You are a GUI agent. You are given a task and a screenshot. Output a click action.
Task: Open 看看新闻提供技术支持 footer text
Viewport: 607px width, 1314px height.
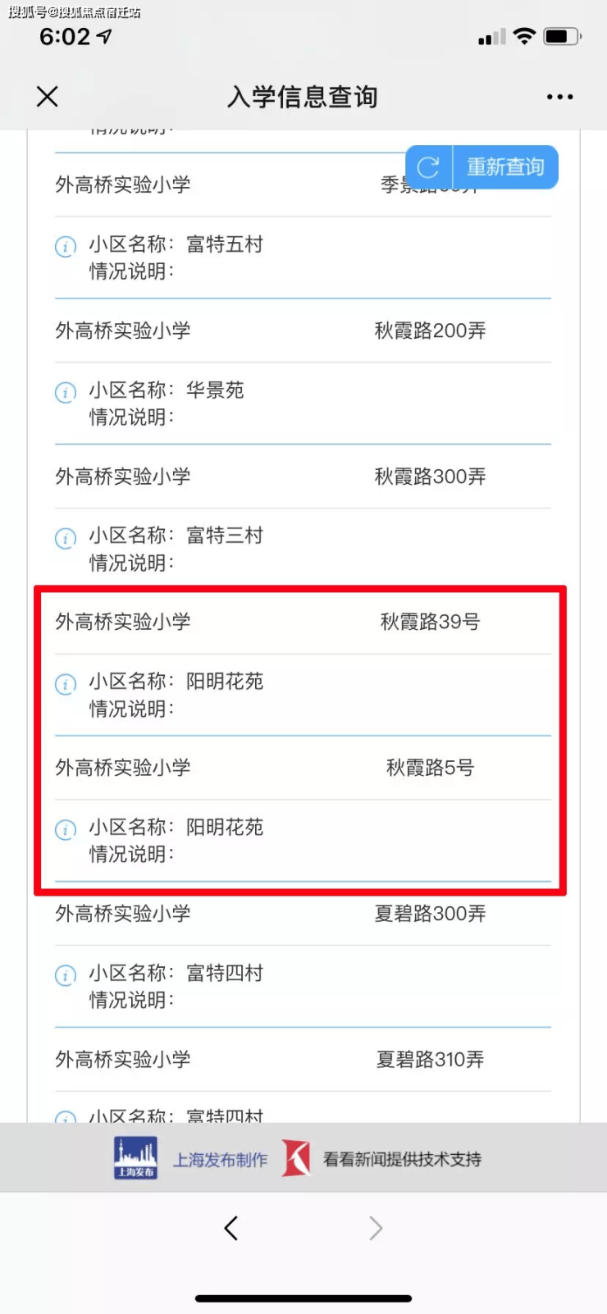pyautogui.click(x=402, y=1160)
